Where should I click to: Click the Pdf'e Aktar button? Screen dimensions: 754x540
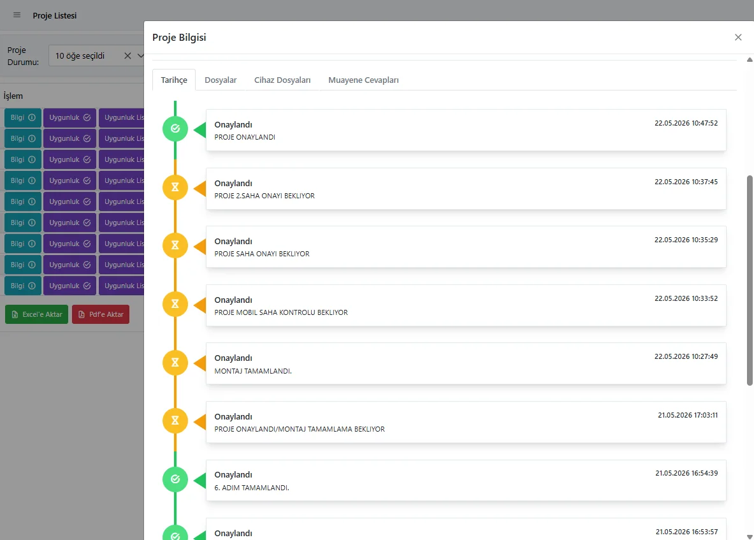pos(101,314)
